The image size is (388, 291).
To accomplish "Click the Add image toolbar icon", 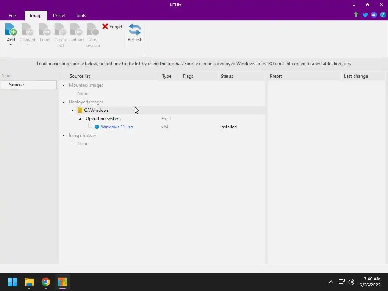I will tap(11, 30).
